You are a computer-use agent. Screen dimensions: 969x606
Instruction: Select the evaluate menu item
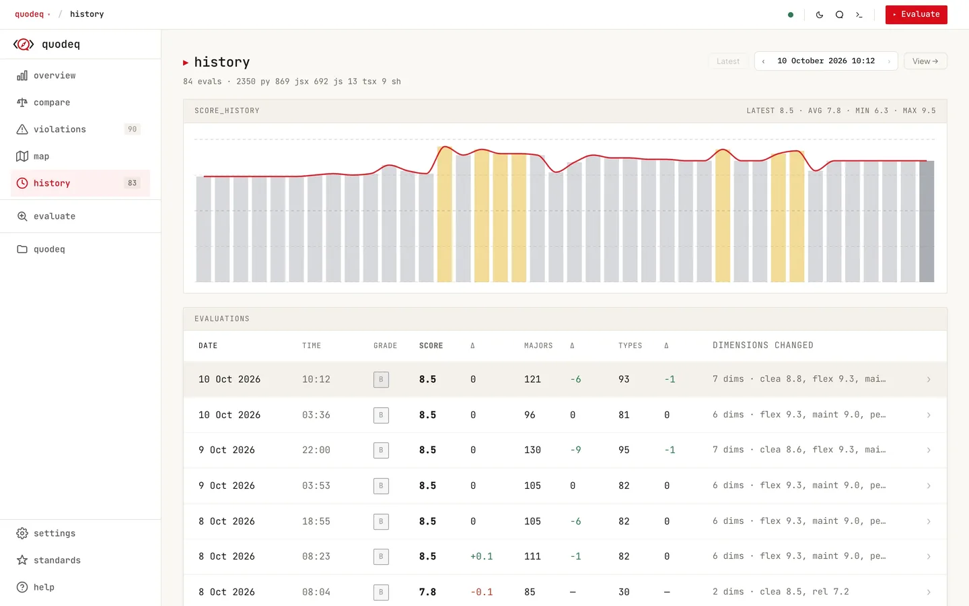coord(81,216)
